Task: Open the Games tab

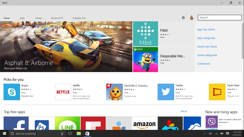Action: coord(39,18)
